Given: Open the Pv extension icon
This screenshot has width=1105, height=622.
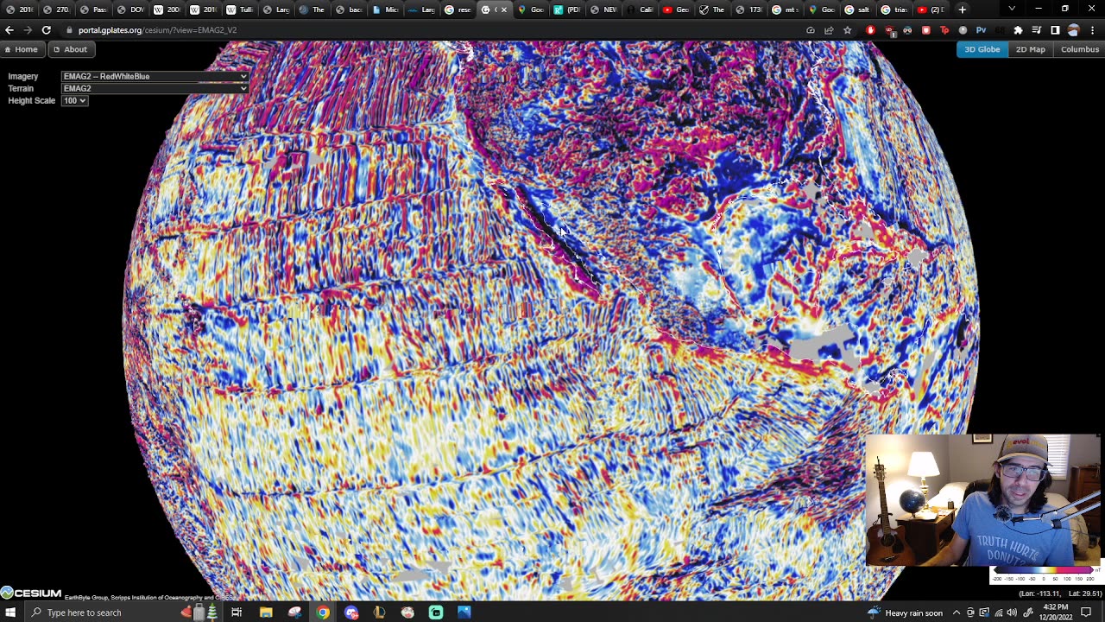Looking at the screenshot, I should (981, 30).
